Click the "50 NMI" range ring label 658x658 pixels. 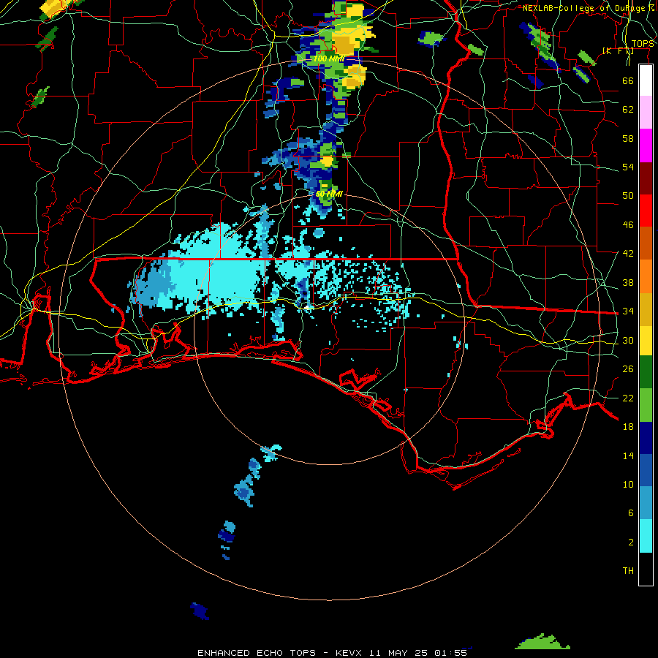[329, 194]
